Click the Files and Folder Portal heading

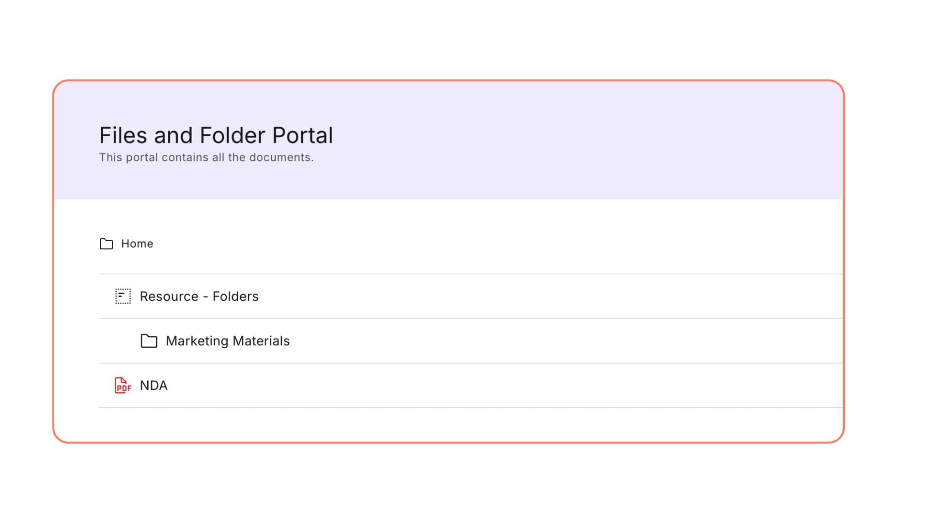pos(216,135)
